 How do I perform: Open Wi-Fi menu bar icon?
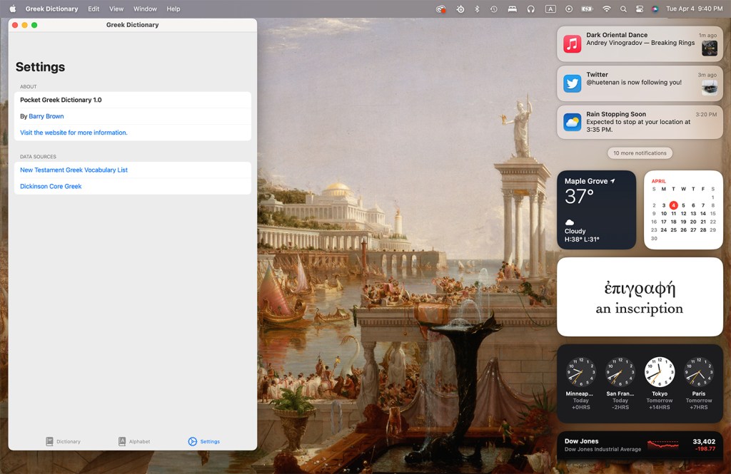click(x=607, y=9)
